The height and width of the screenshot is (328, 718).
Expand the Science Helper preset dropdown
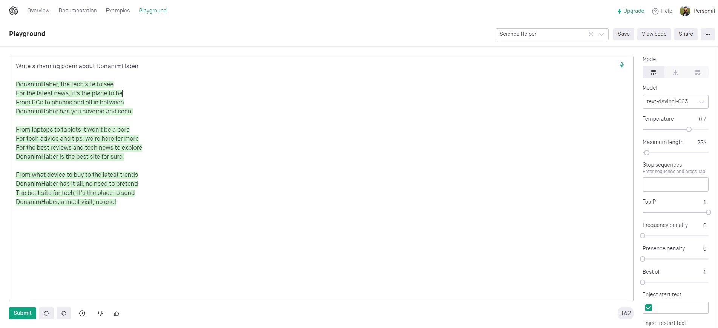[x=601, y=34]
